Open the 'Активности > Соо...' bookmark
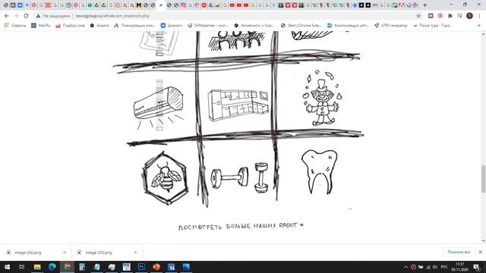 pos(254,25)
